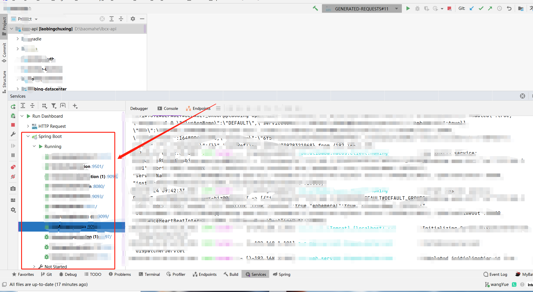Take a thread dump via camera icon

point(13,188)
